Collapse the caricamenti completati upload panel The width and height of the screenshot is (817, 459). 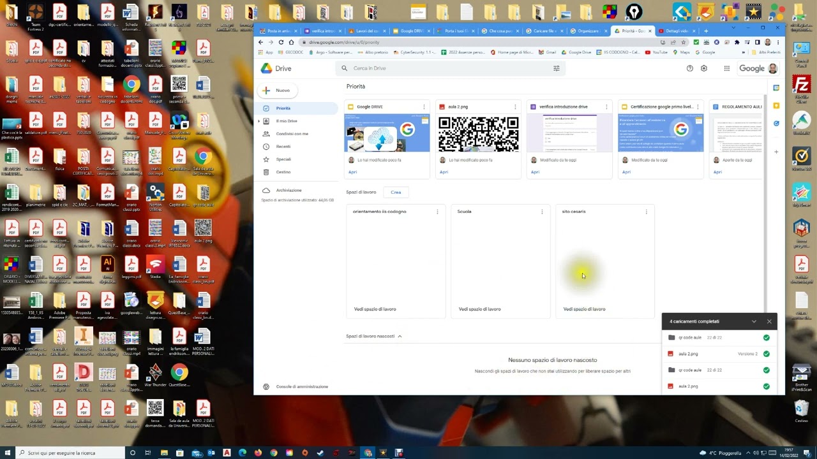pyautogui.click(x=754, y=321)
